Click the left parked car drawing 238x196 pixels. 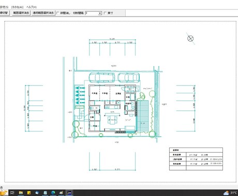pyautogui.click(x=102, y=77)
